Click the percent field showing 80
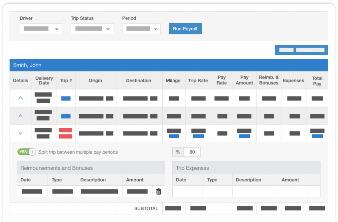 pos(192,152)
